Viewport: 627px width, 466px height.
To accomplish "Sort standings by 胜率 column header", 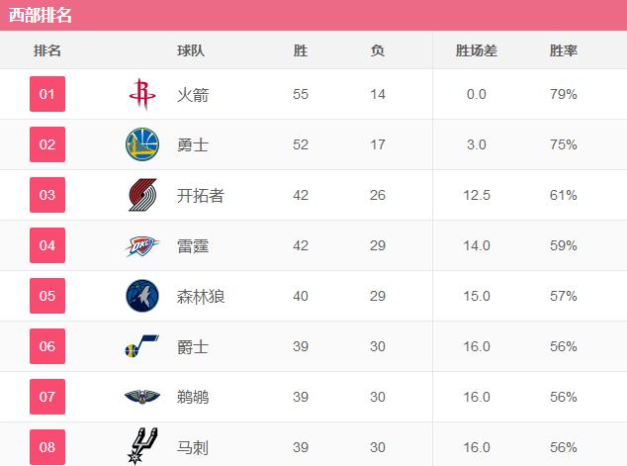I will (564, 50).
